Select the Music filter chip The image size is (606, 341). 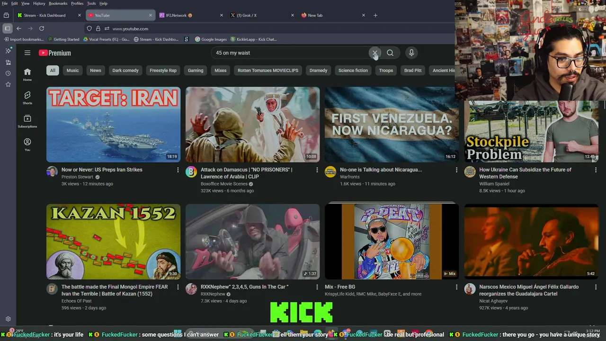pos(72,70)
